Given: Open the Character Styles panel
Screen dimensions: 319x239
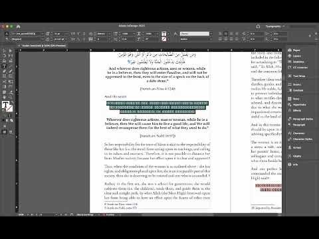Looking at the screenshot, I should [300, 139].
